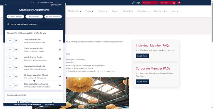Click Learn more under Individual Member FAQs
Image resolution: width=213 pixels, height=109 pixels.
[x=142, y=56]
